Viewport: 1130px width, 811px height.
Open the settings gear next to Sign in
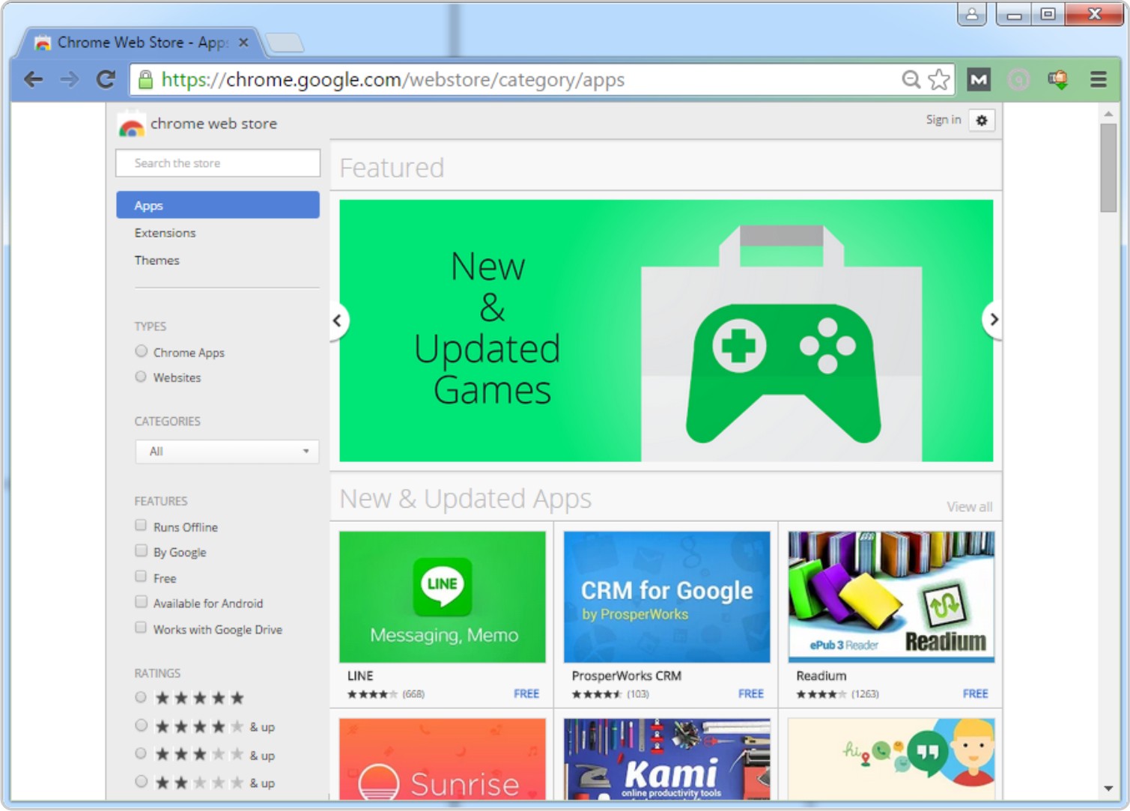982,120
